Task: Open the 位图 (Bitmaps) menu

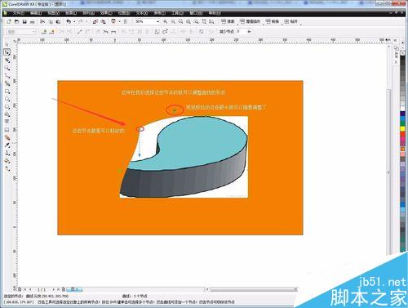Action: pos(124,13)
